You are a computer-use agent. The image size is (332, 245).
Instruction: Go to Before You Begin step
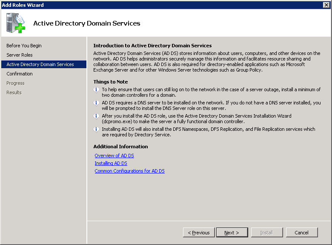[24, 46]
